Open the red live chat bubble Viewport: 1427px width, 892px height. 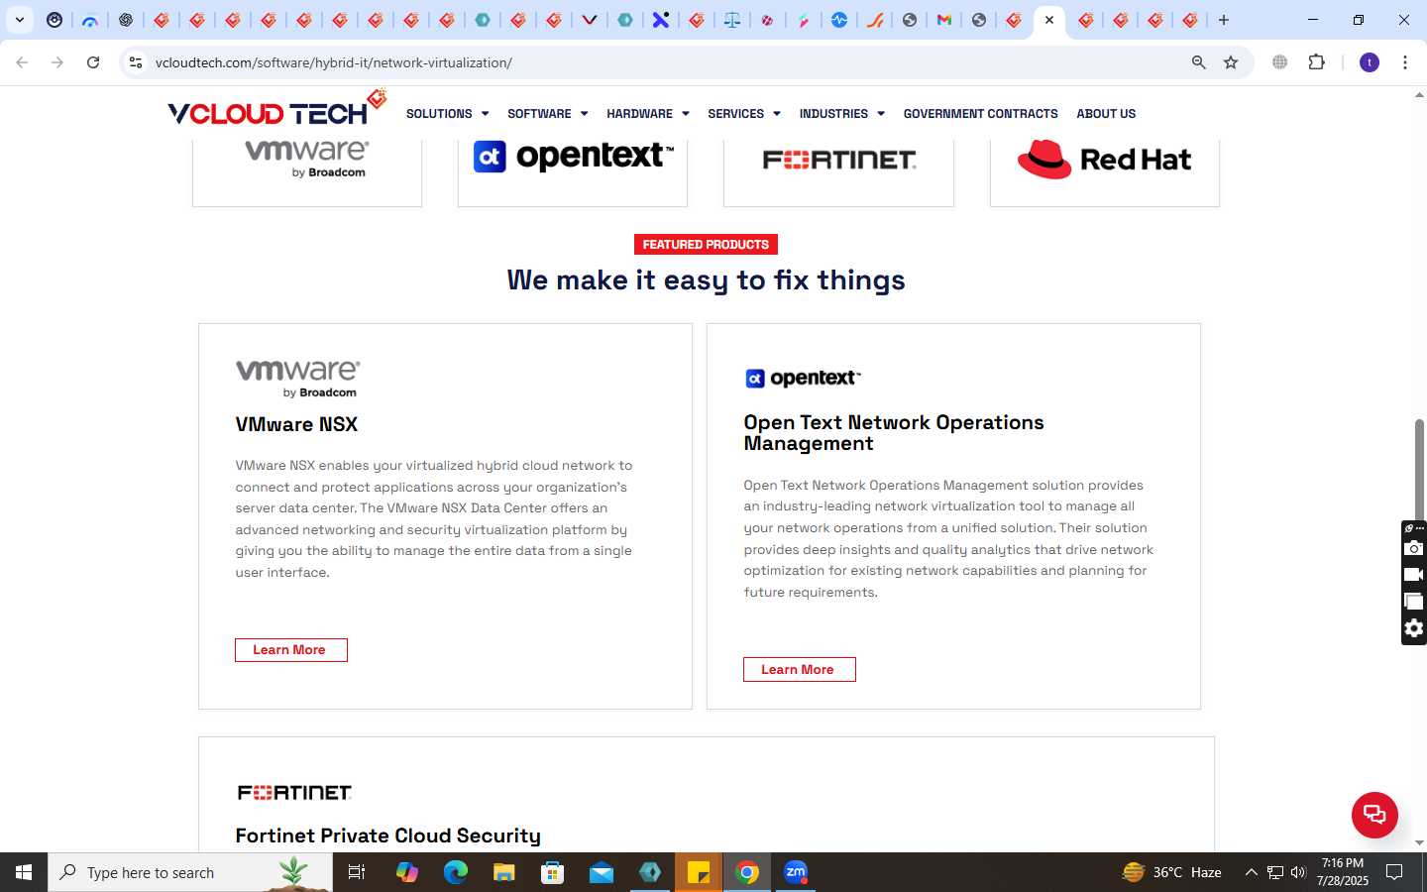pyautogui.click(x=1374, y=815)
